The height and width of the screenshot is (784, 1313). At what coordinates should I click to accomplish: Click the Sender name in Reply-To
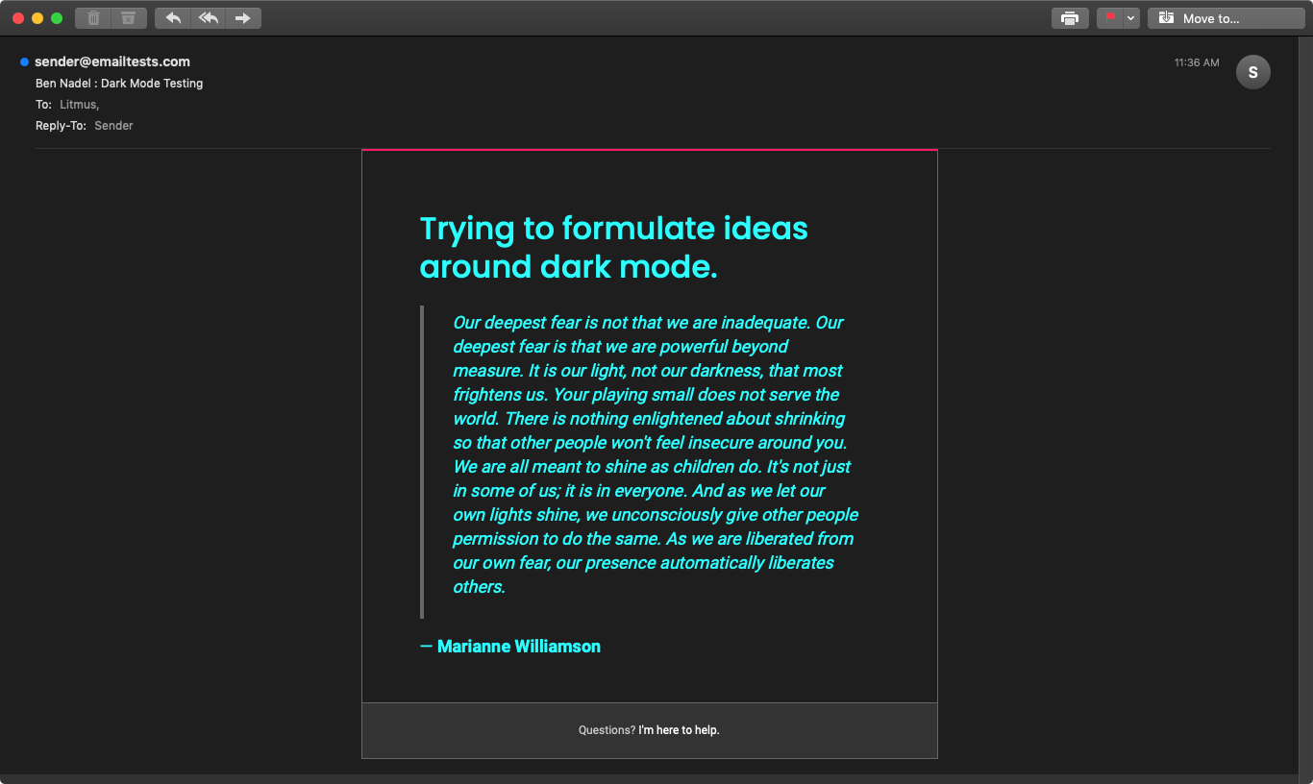point(113,126)
